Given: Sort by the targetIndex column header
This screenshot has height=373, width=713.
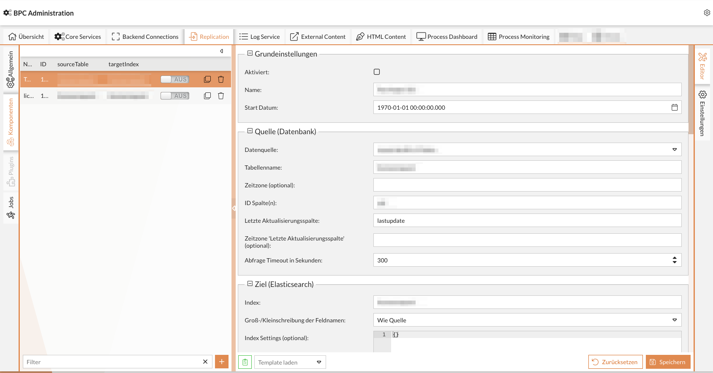Looking at the screenshot, I should [124, 64].
